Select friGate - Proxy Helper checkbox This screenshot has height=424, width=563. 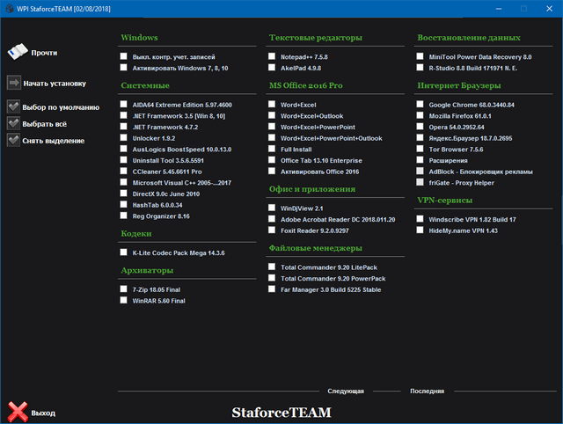pyautogui.click(x=420, y=182)
